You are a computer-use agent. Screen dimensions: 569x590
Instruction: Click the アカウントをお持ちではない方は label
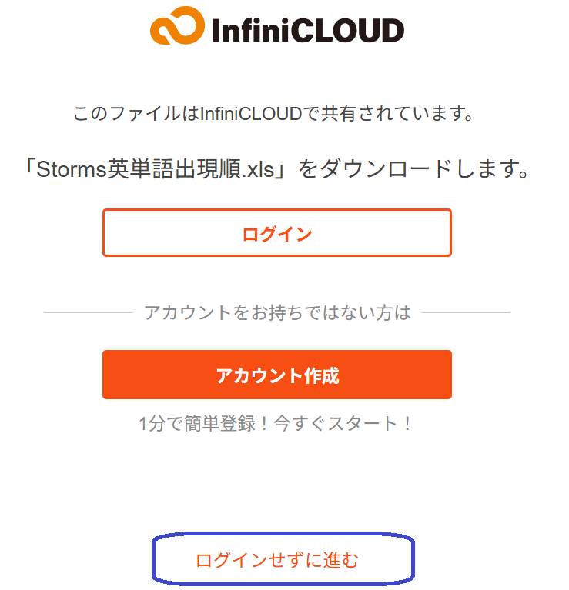(277, 313)
